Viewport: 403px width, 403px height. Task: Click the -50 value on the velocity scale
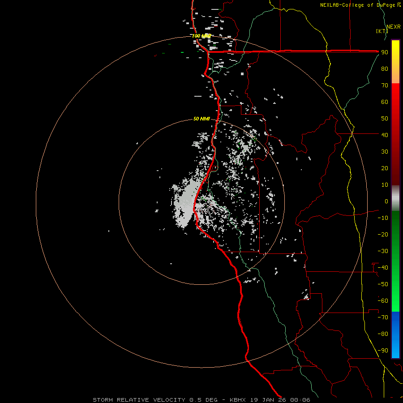click(383, 284)
